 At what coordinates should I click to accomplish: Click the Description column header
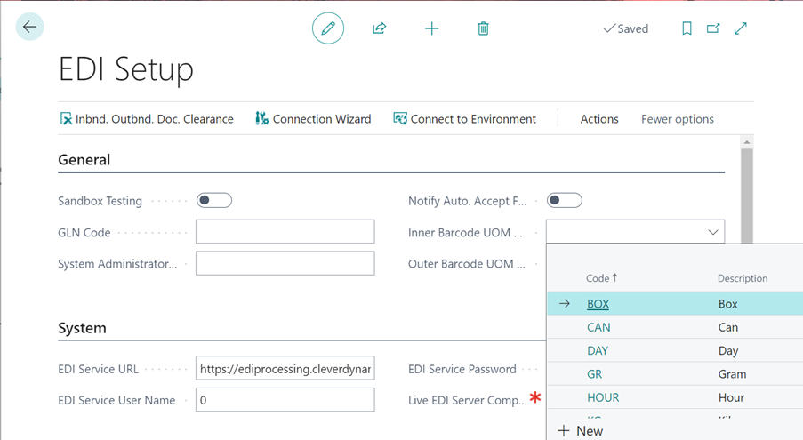pyautogui.click(x=742, y=278)
